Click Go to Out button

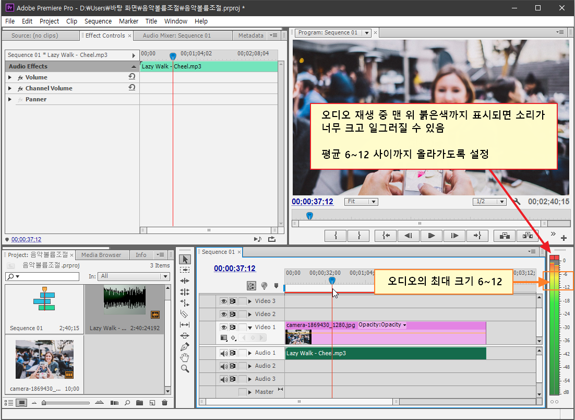click(477, 236)
